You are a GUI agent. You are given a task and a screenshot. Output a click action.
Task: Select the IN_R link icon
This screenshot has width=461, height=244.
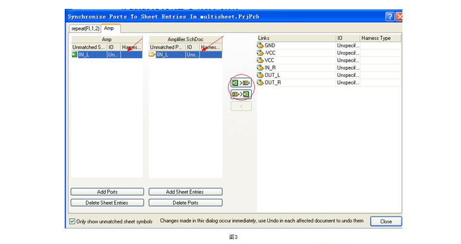pyautogui.click(x=260, y=68)
